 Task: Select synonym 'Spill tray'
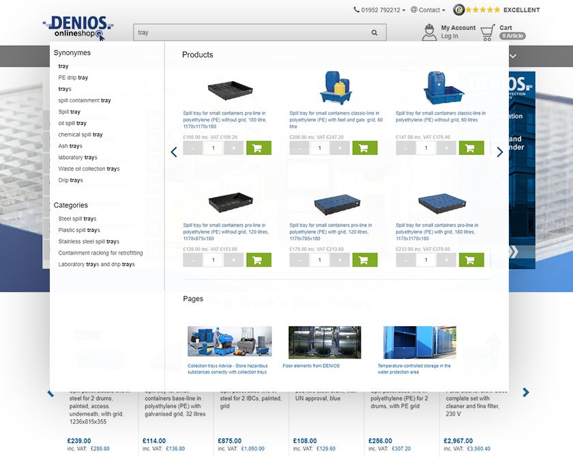[69, 111]
